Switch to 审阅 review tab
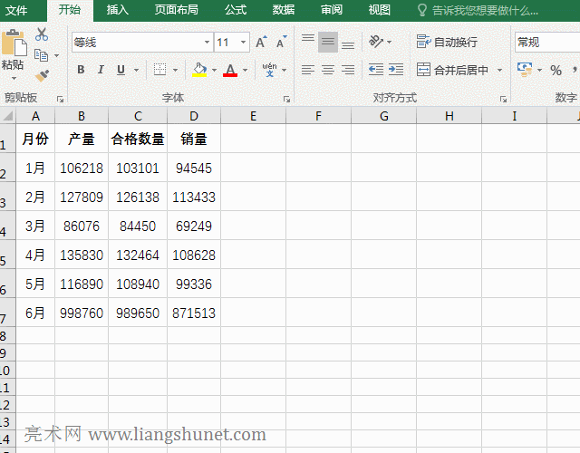This screenshot has height=453, width=580. (x=332, y=10)
